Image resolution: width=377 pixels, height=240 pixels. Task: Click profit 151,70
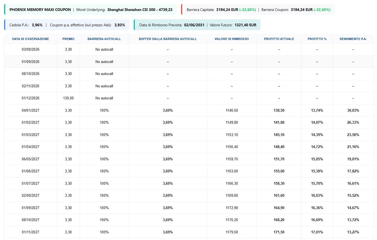coord(279,159)
